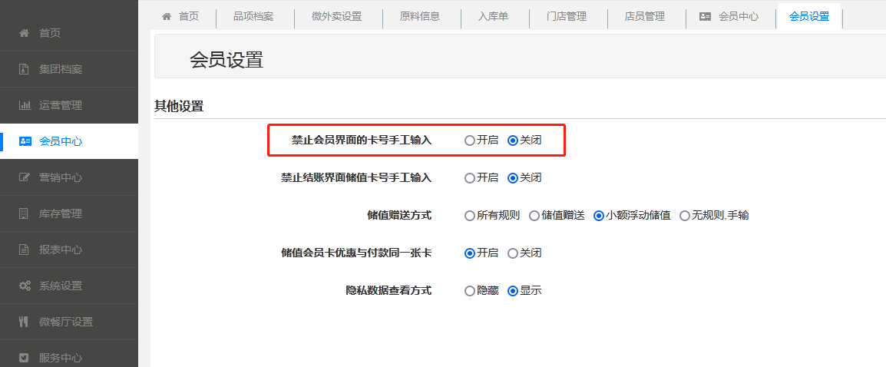Enable 禁止会员界面的卡号手工输入 by selecting 开启
The image size is (886, 367).
point(470,141)
